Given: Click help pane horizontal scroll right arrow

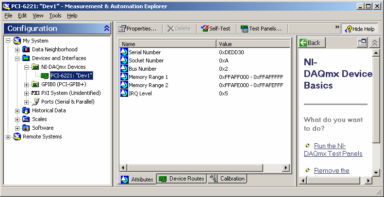Looking at the screenshot, I should click(368, 181).
